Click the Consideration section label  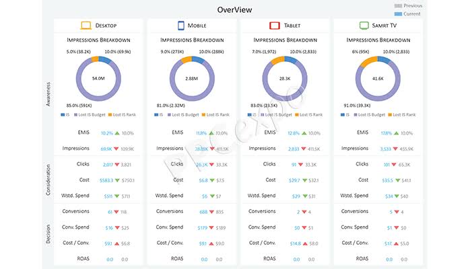tap(48, 180)
